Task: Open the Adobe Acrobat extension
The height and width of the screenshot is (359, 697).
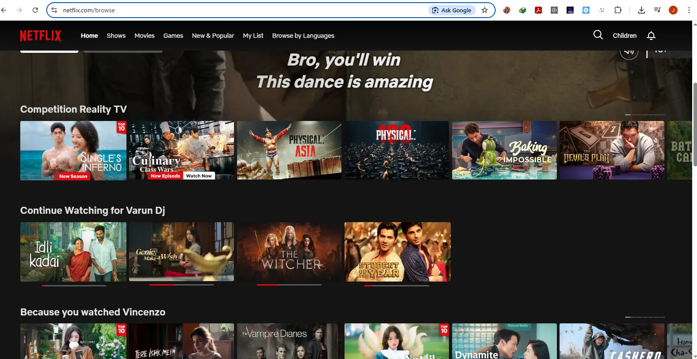Action: coord(538,10)
